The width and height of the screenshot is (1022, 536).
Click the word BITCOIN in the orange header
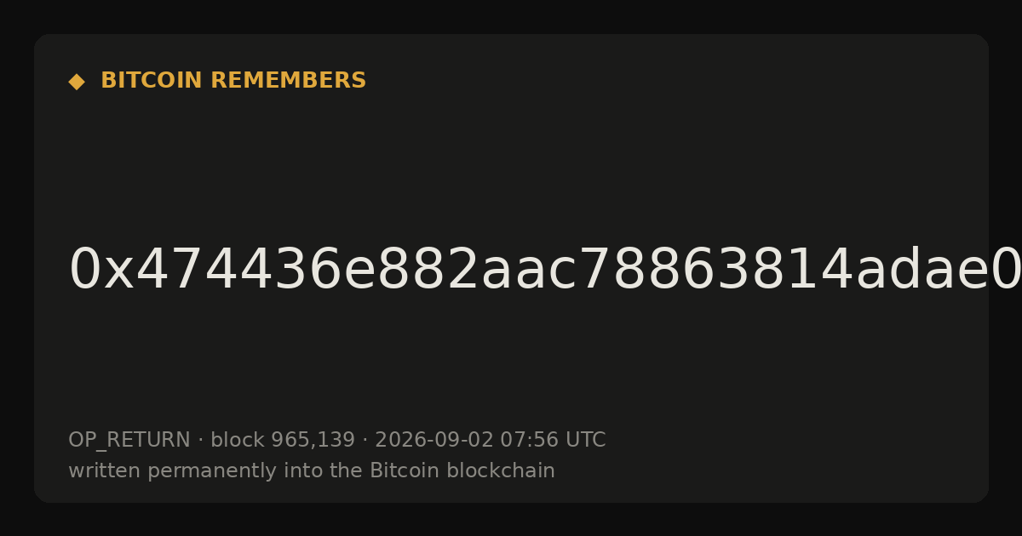152,81
